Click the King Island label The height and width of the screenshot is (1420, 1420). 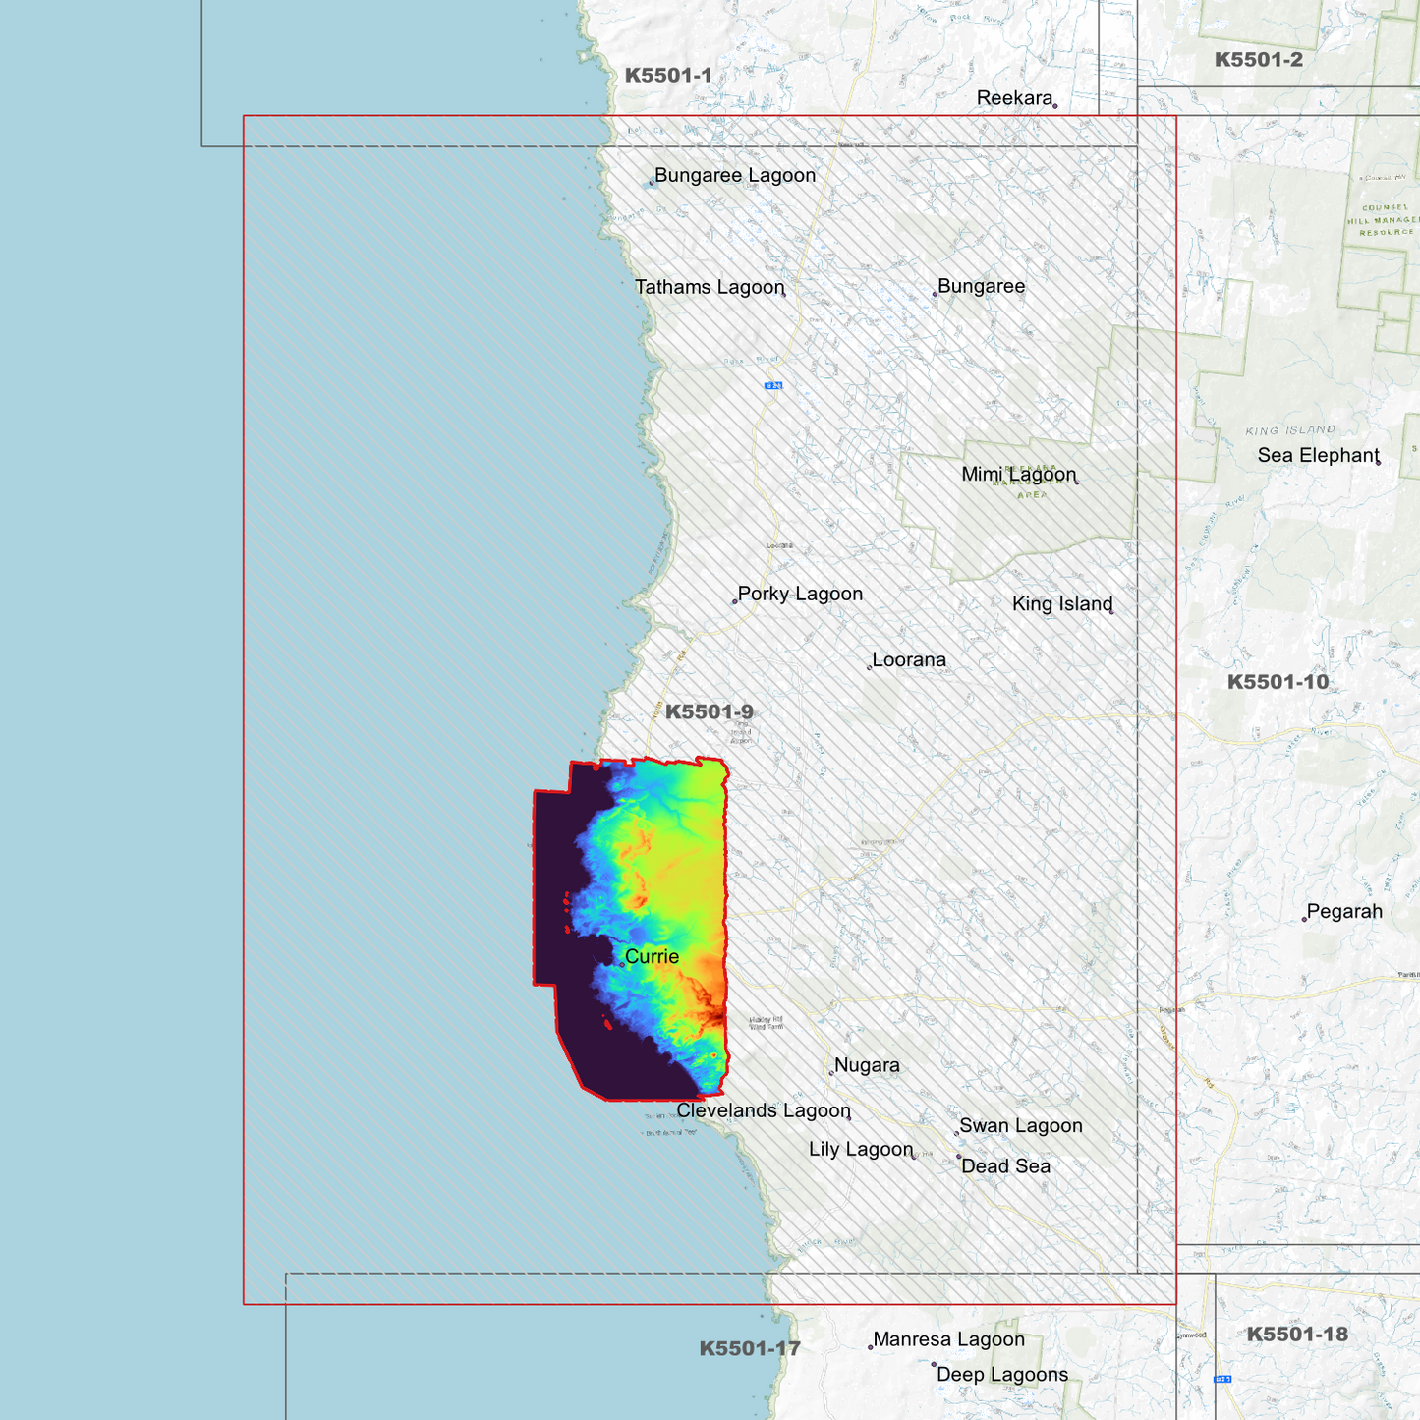point(1062,604)
